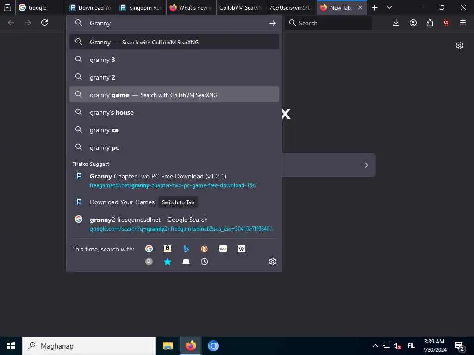Open the muted volume tray icon
The height and width of the screenshot is (355, 474).
point(398,346)
